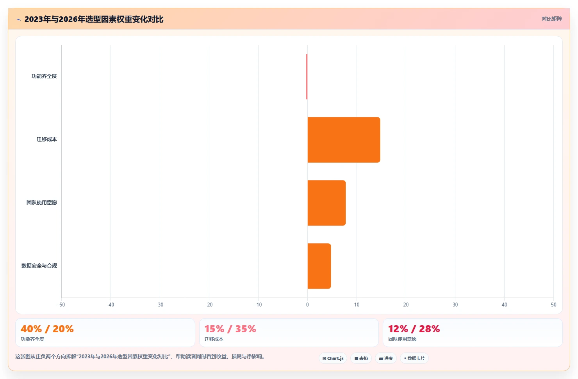
Task: Click the 迁移成本 axis label
Action: 47,139
